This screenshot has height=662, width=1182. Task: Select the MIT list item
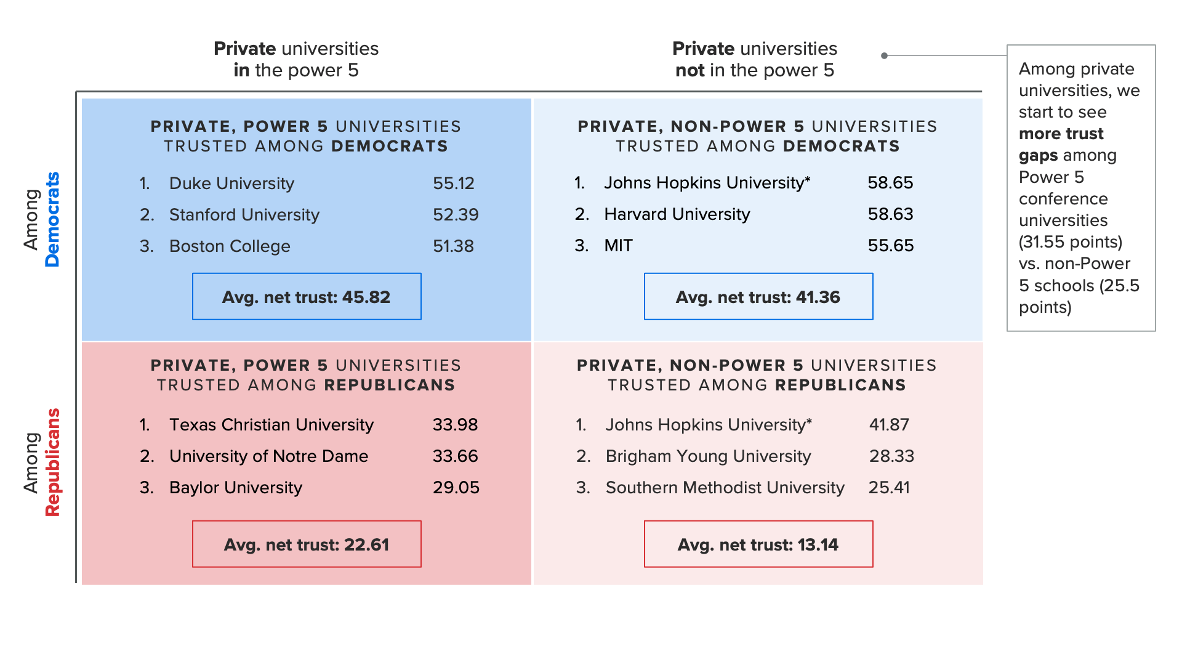tap(618, 246)
